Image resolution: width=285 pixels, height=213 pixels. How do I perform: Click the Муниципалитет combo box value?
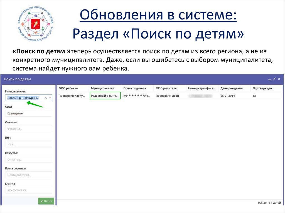[x=23, y=98]
